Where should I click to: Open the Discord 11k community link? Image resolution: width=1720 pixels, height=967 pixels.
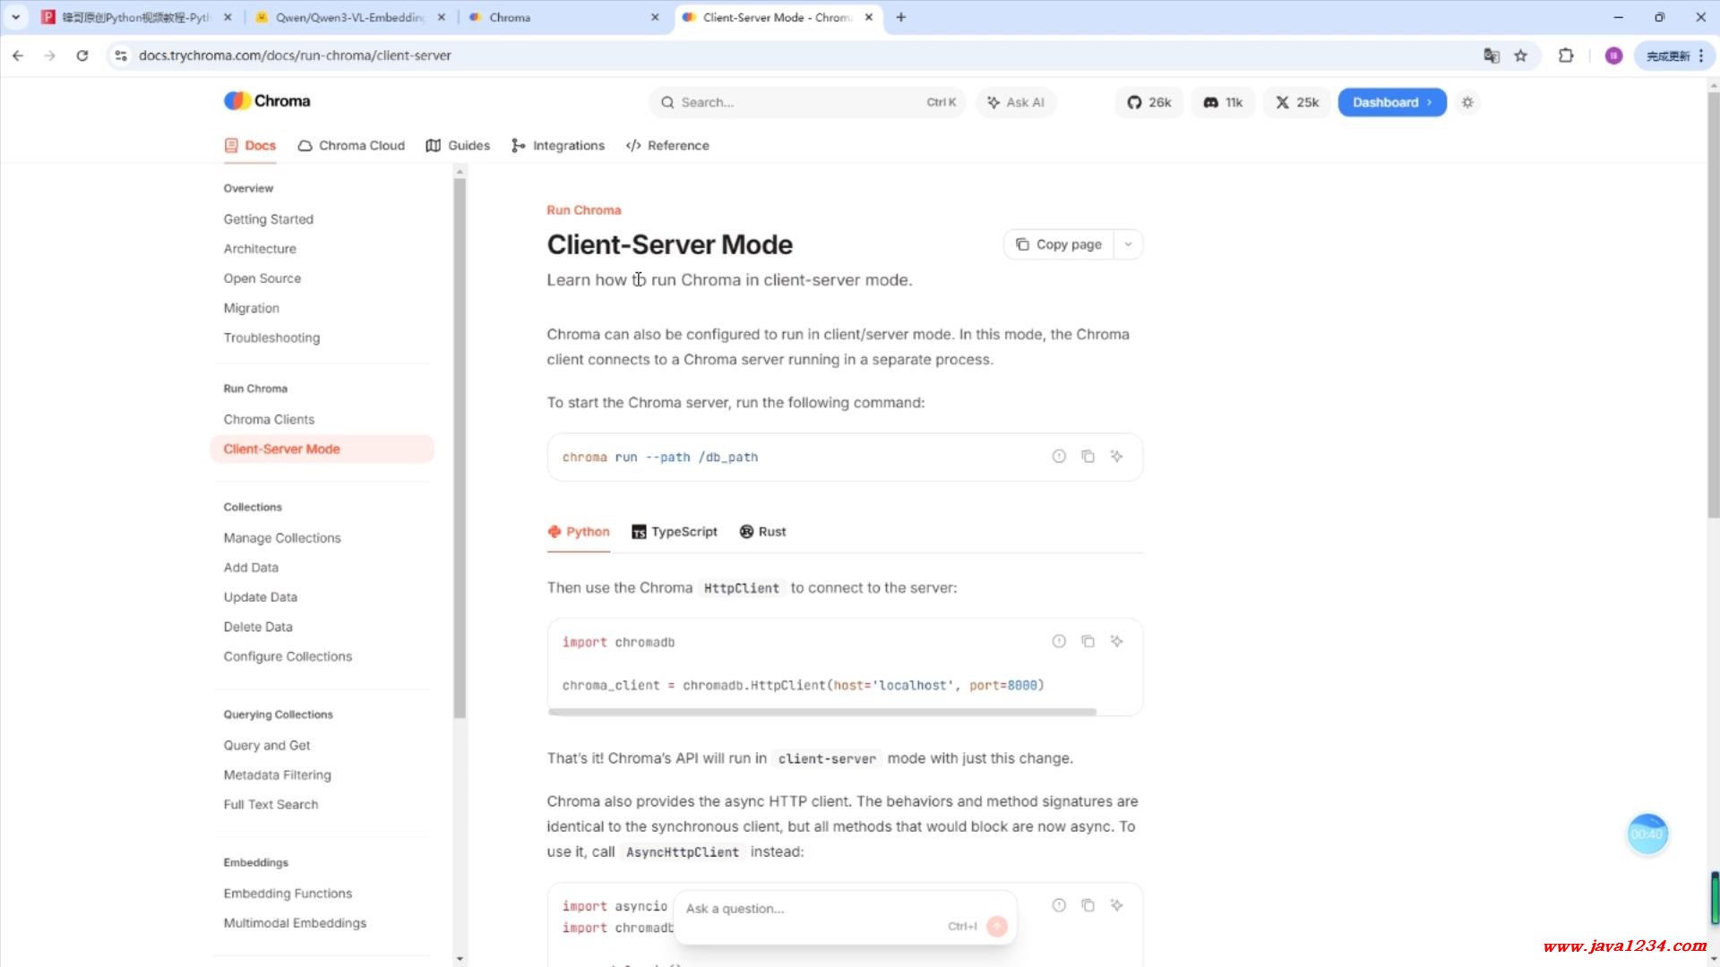(1223, 102)
